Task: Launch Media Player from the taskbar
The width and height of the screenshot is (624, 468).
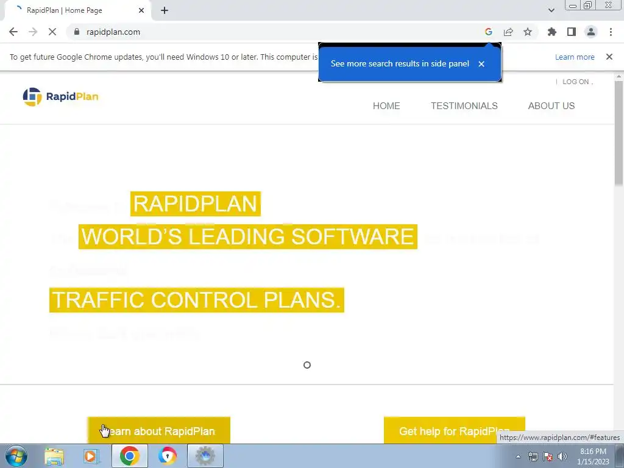Action: coord(91,456)
